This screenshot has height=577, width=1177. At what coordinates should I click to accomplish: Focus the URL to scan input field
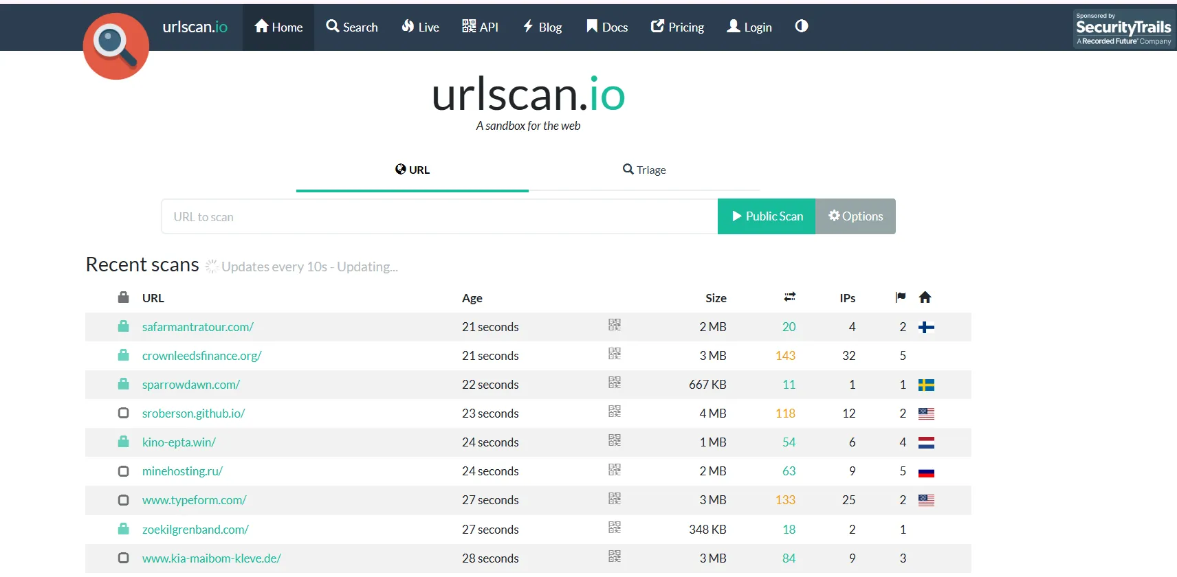[439, 216]
